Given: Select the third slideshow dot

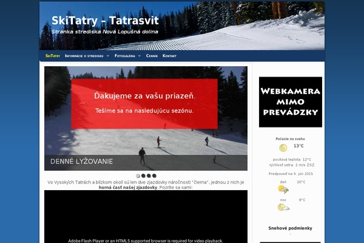Looking at the screenshot, I should pos(149,176).
